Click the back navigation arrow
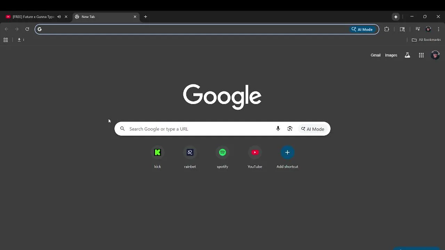Image resolution: width=445 pixels, height=250 pixels. coord(6,29)
